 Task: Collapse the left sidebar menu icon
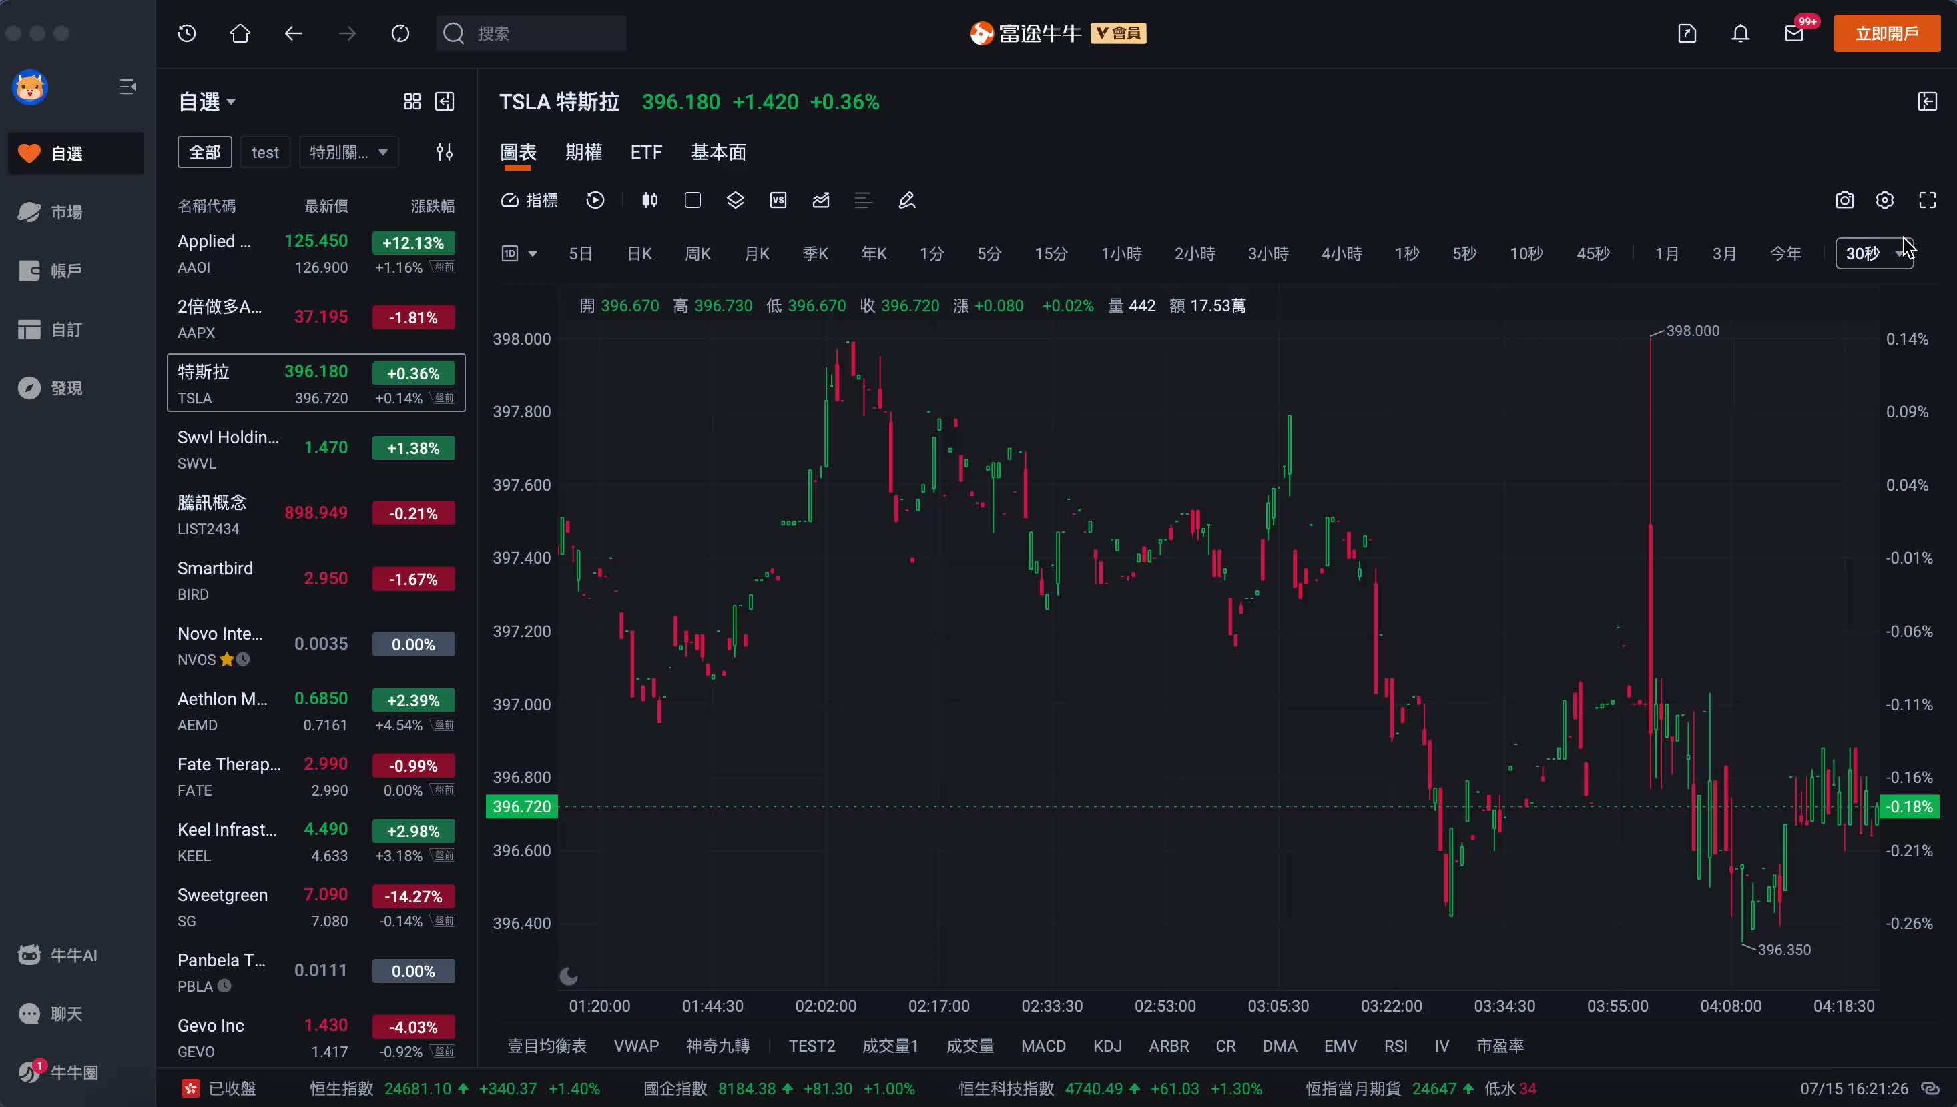[128, 87]
